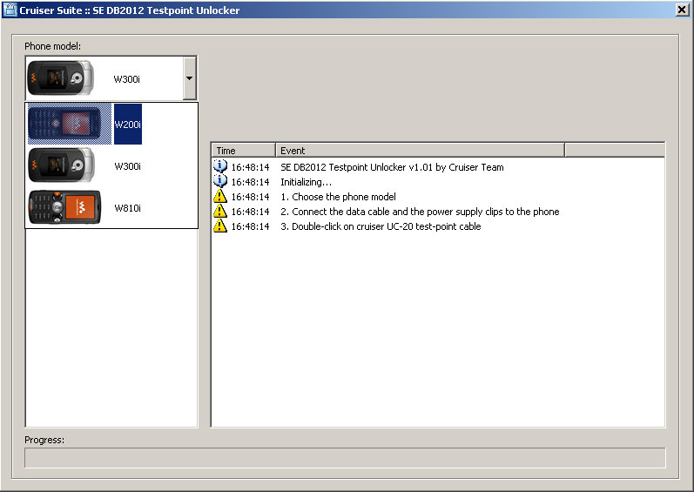This screenshot has width=694, height=492.
Task: Click warning icon beside Connect the data cable
Action: [220, 211]
